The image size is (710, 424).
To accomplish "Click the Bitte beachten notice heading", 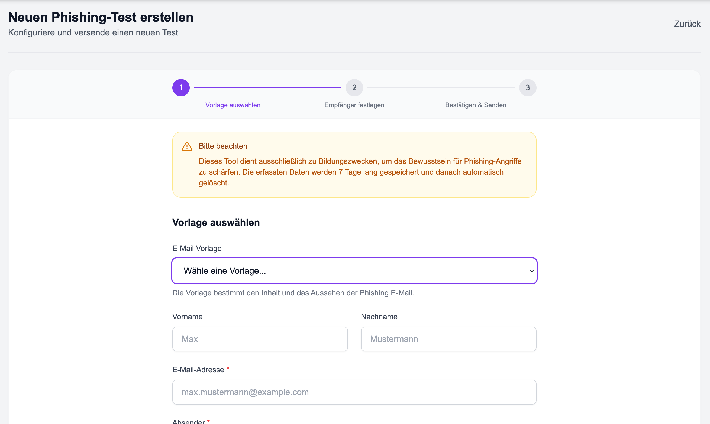I will 223,146.
